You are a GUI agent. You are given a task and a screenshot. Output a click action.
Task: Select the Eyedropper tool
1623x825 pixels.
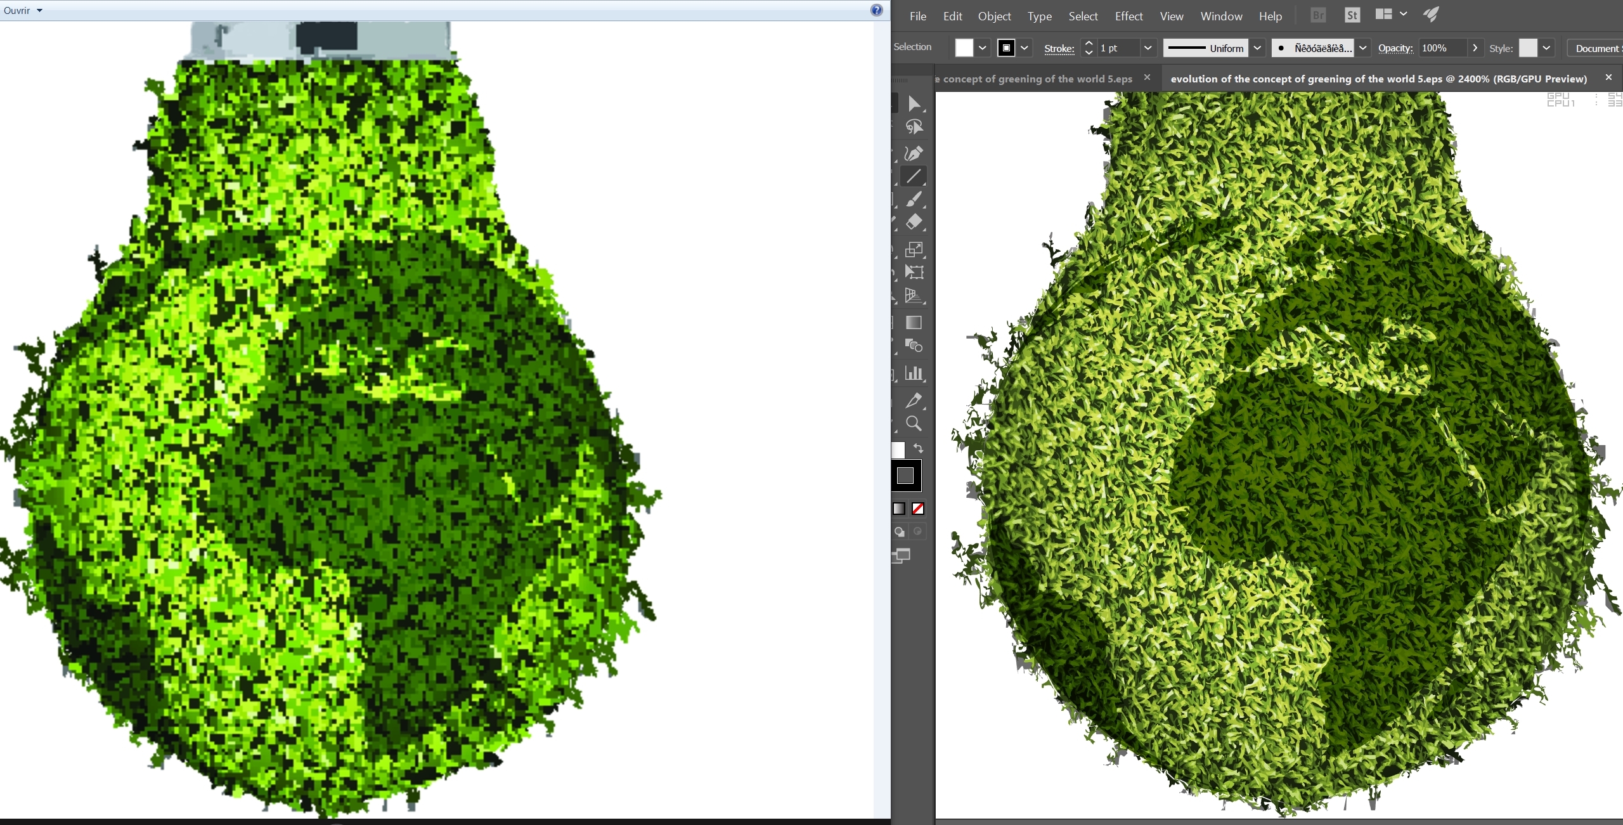pos(914,400)
